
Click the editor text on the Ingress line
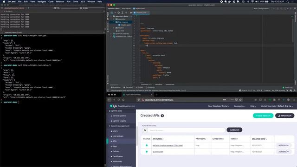click(147, 28)
